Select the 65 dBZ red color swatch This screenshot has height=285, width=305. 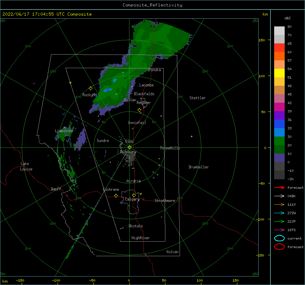(279, 47)
